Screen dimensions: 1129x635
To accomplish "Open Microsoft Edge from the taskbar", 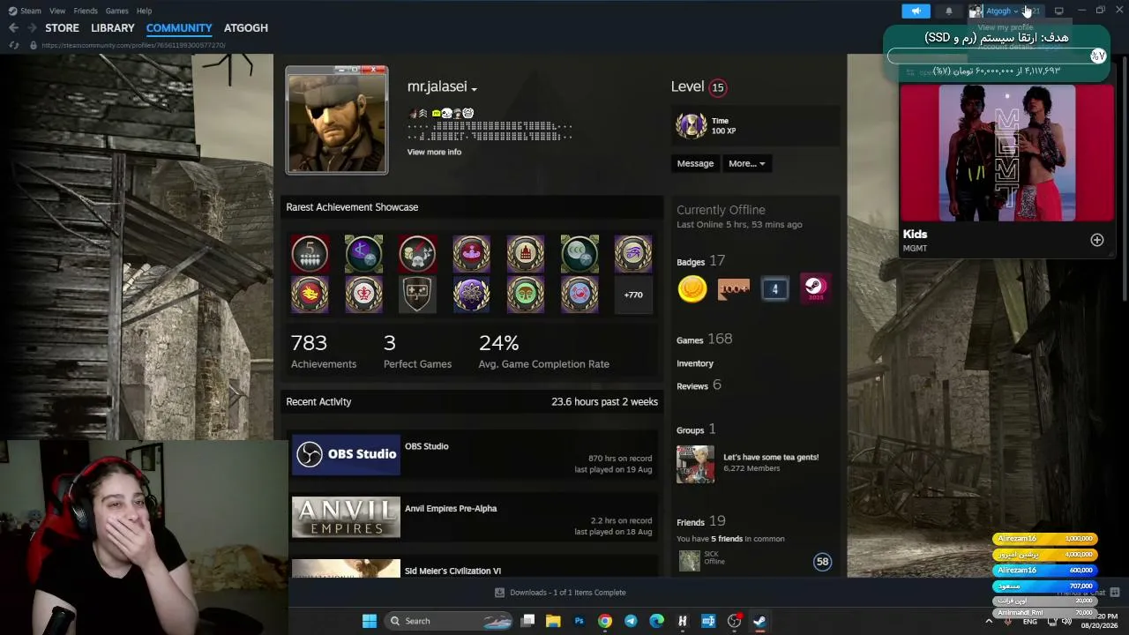I will pos(656,621).
